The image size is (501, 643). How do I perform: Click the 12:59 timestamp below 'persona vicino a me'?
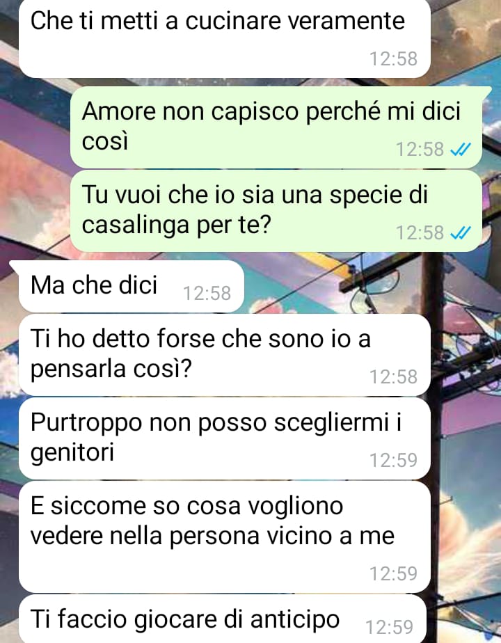point(394,573)
